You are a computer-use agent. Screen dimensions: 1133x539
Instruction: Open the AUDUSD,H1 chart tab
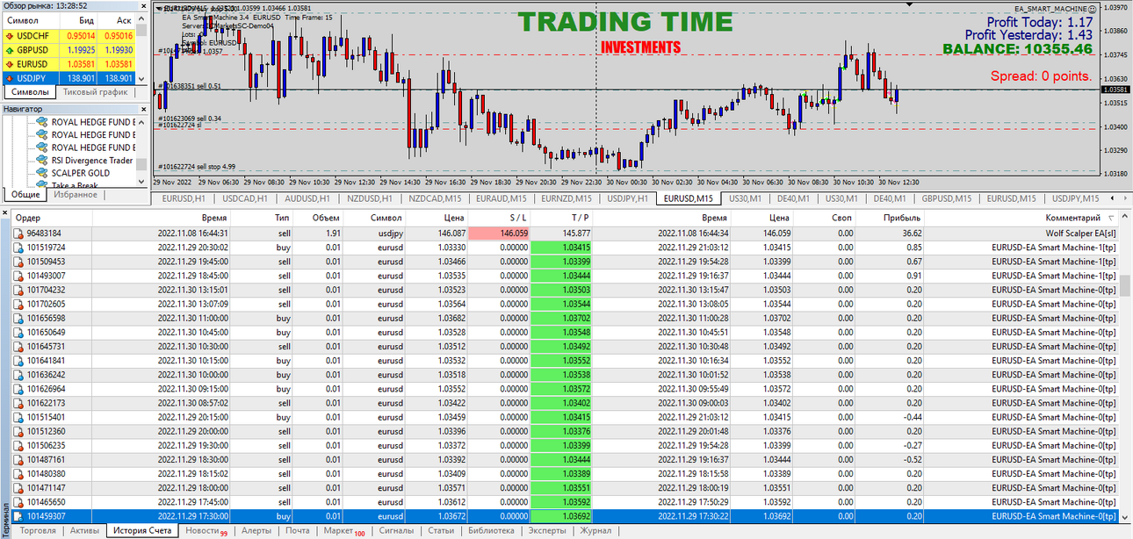tap(308, 198)
